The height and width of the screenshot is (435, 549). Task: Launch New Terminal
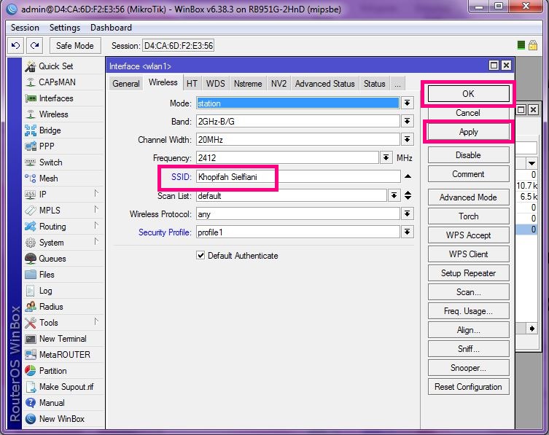pos(63,339)
